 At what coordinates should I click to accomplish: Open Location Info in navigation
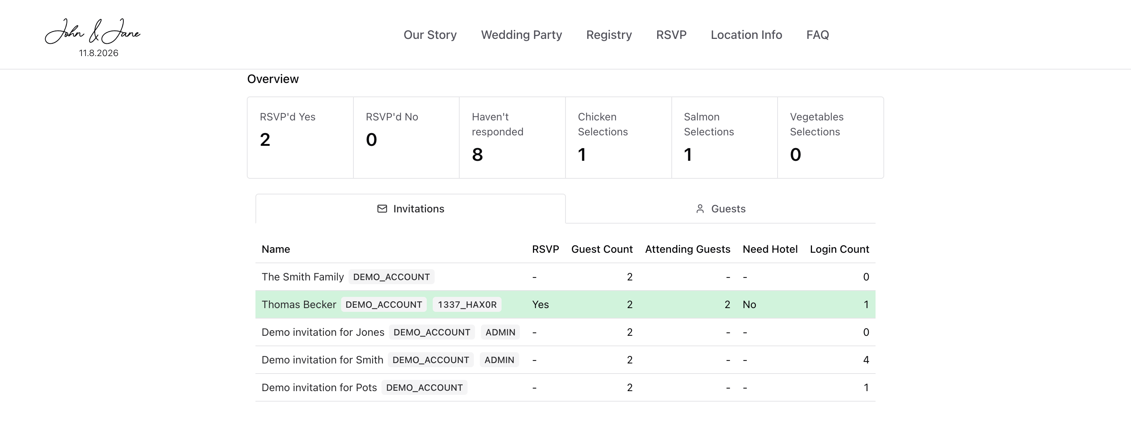pos(746,35)
